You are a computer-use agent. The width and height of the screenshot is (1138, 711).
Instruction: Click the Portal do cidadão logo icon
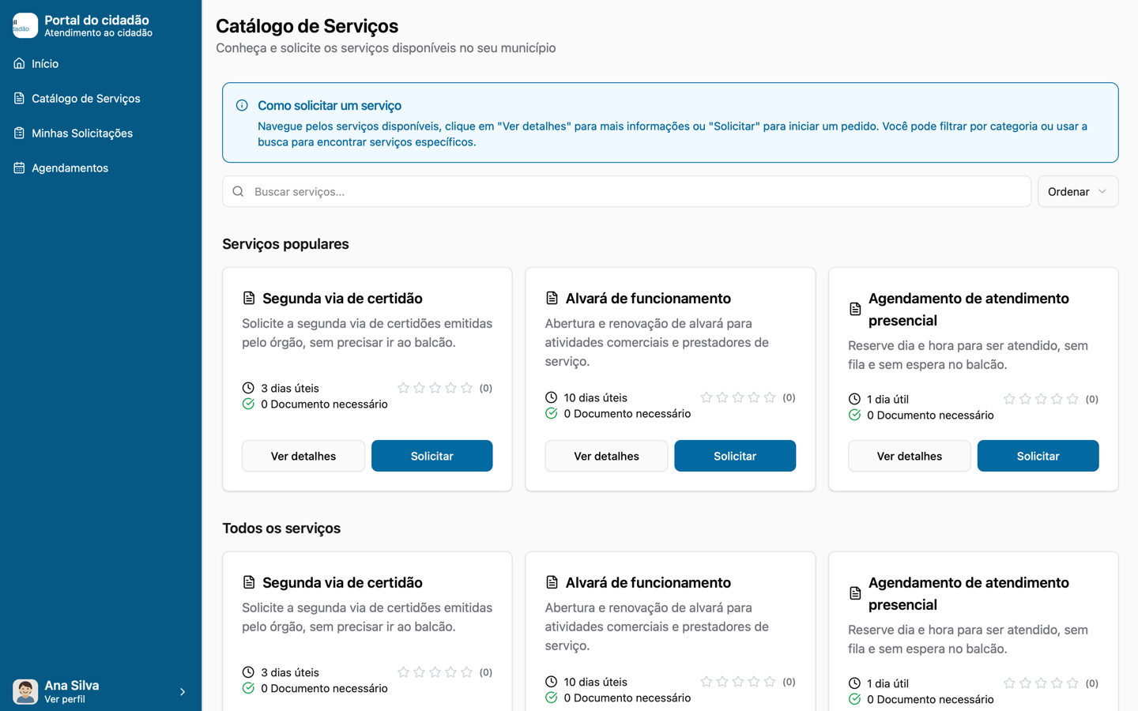point(25,25)
